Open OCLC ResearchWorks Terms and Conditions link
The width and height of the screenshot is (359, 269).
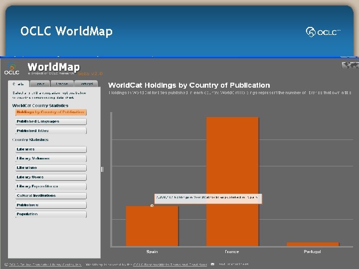coord(170,265)
